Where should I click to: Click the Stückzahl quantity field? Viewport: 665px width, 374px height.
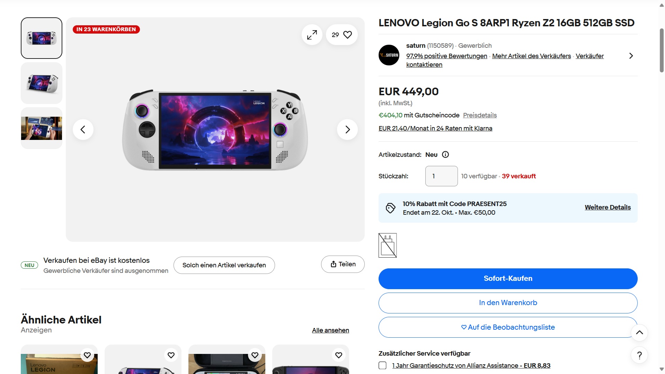(x=441, y=176)
